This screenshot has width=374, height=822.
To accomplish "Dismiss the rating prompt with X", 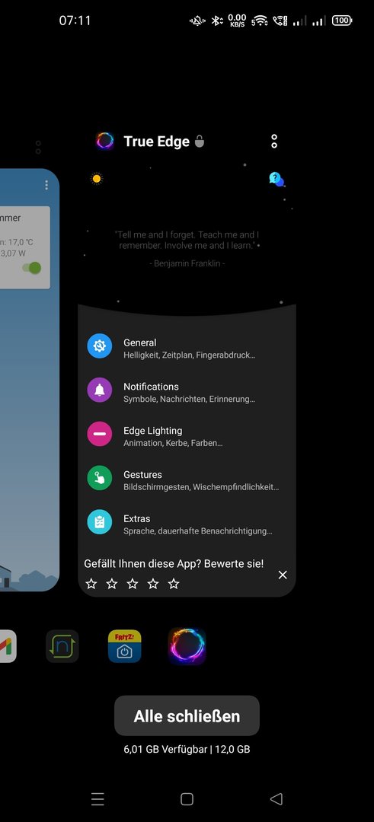I will point(283,575).
